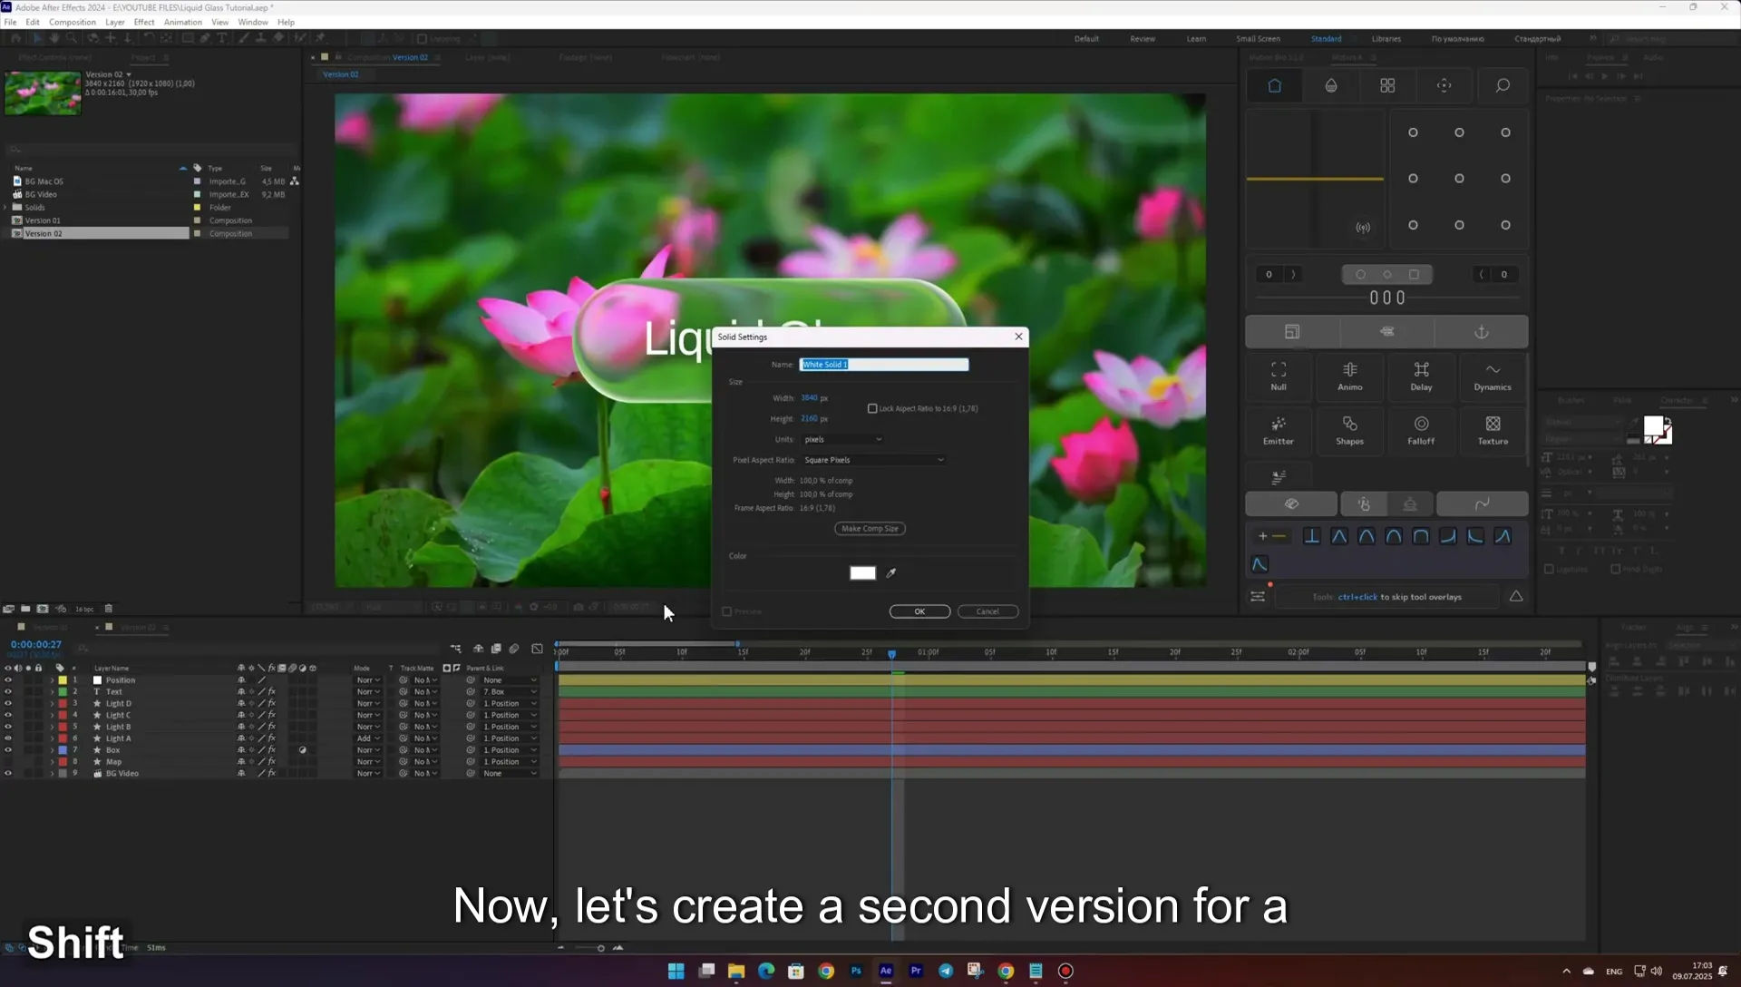
Task: Enable Lock Aspect Ratio to 16:9 checkbox
Action: (872, 409)
